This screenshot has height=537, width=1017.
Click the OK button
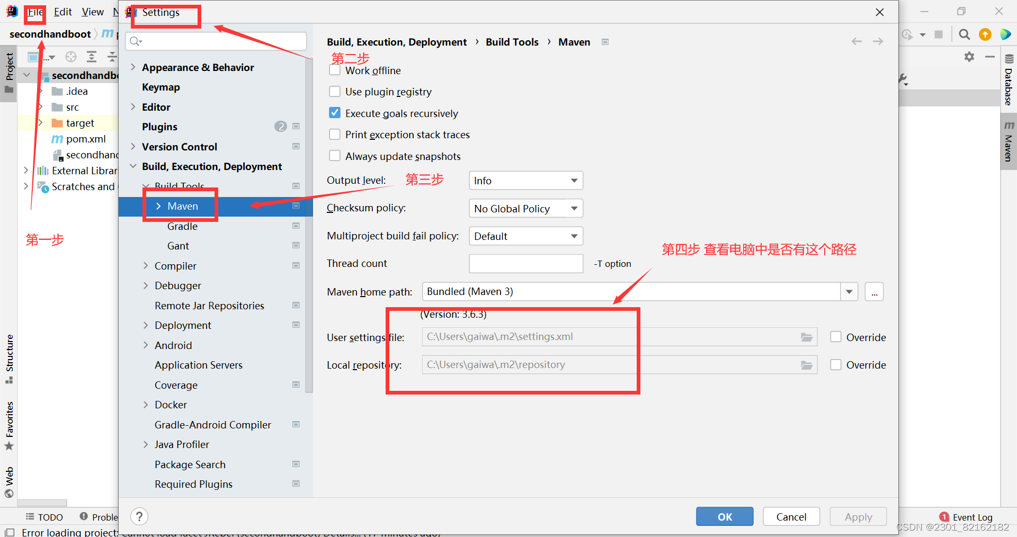725,516
